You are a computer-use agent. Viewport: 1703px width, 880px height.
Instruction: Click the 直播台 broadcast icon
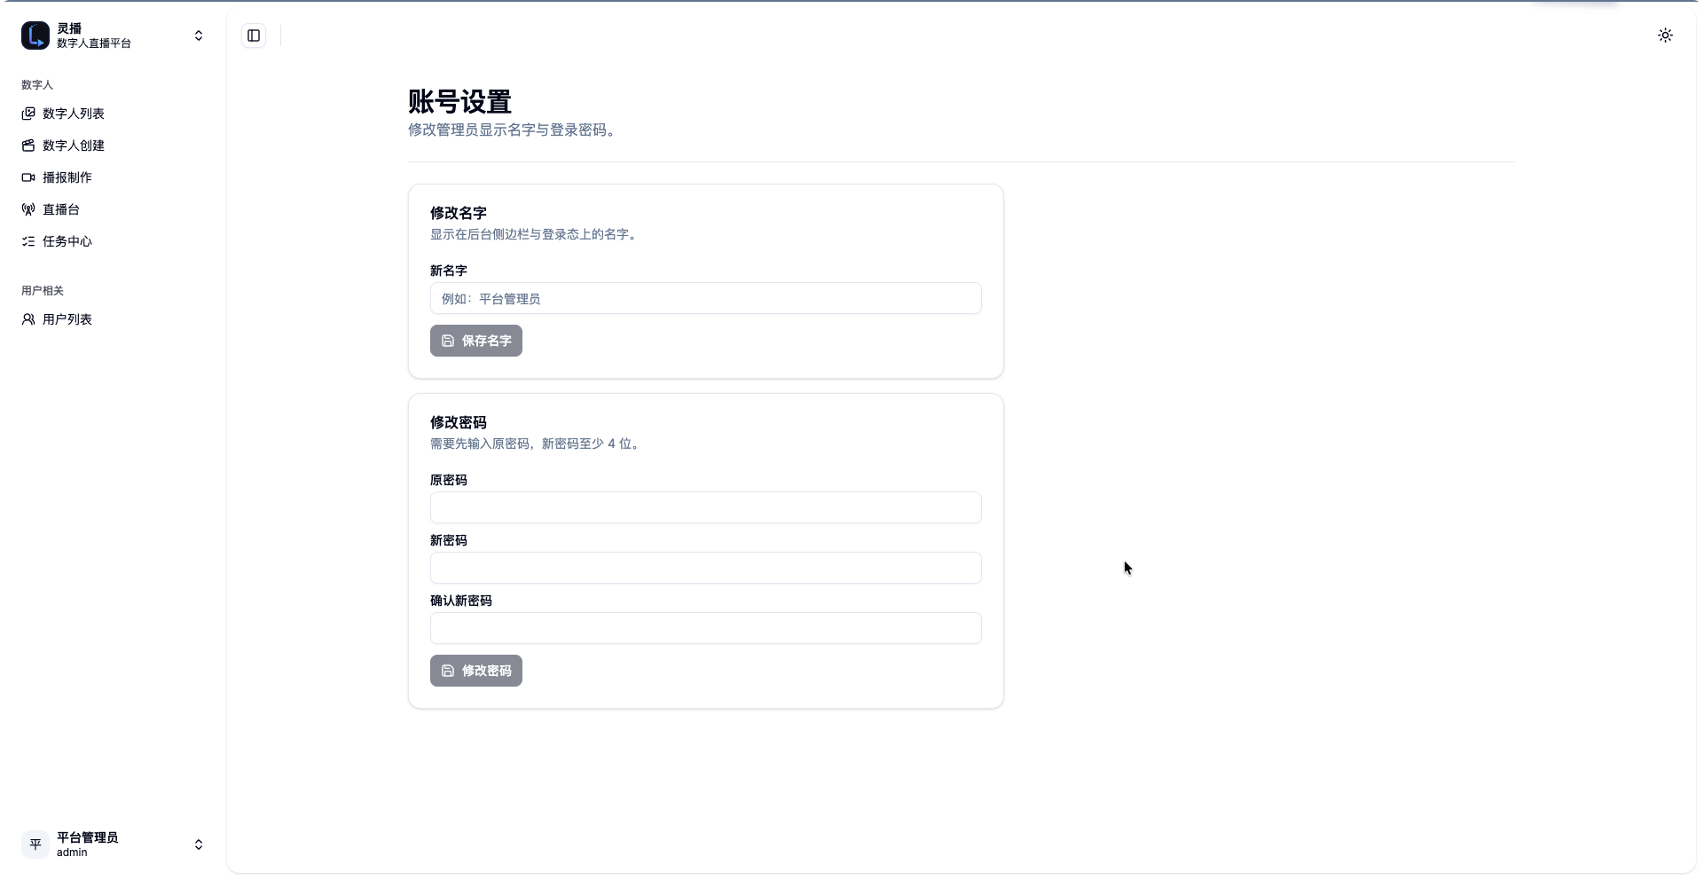click(28, 209)
